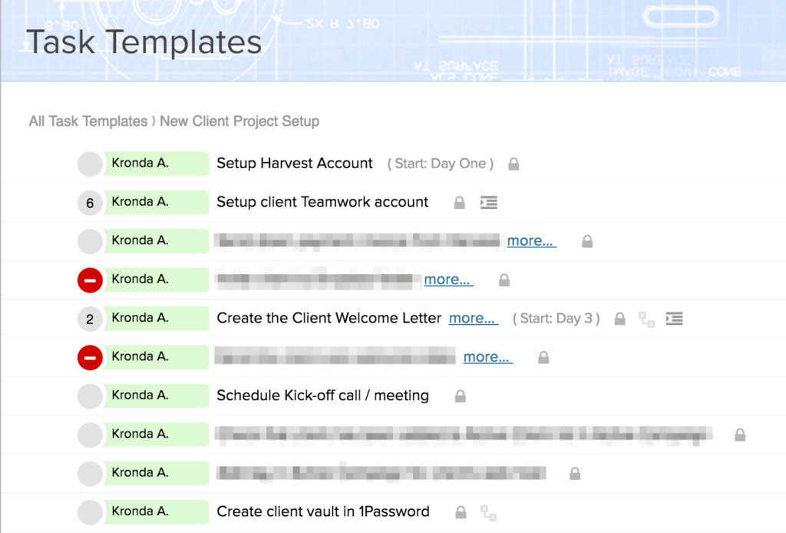Toggle the completion circle for Create client vault in 1Password
Viewport: 786px width, 533px height.
[x=89, y=511]
